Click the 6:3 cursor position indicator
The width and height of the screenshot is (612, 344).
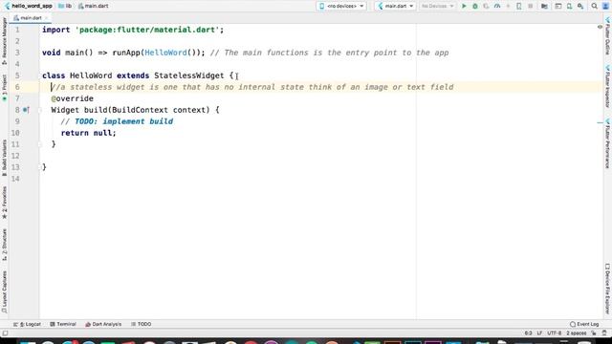(528, 333)
